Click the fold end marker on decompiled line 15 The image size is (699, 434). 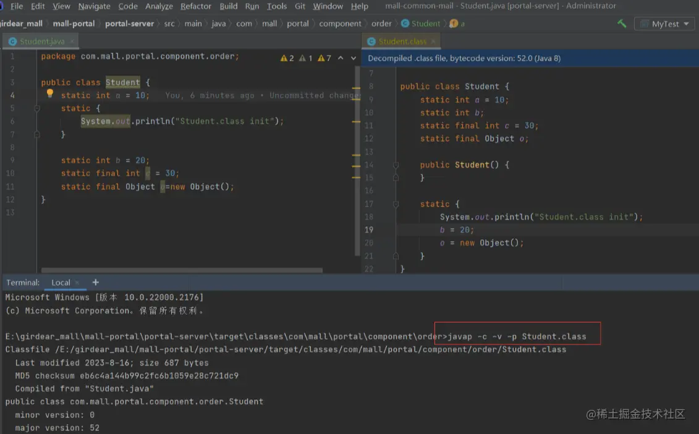tap(396, 177)
